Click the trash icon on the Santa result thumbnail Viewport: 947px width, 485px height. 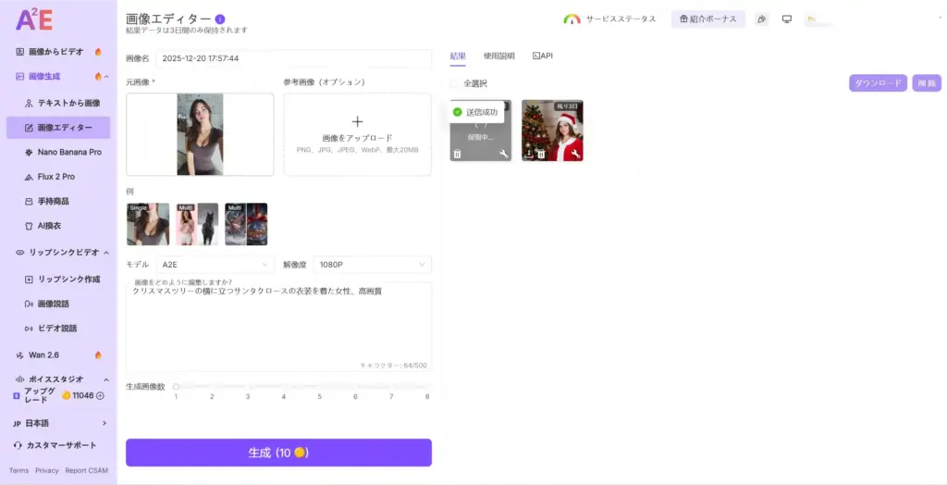[541, 154]
